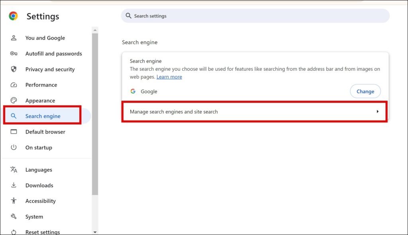Select Appearance in the sidebar
This screenshot has height=235, width=408.
(40, 101)
